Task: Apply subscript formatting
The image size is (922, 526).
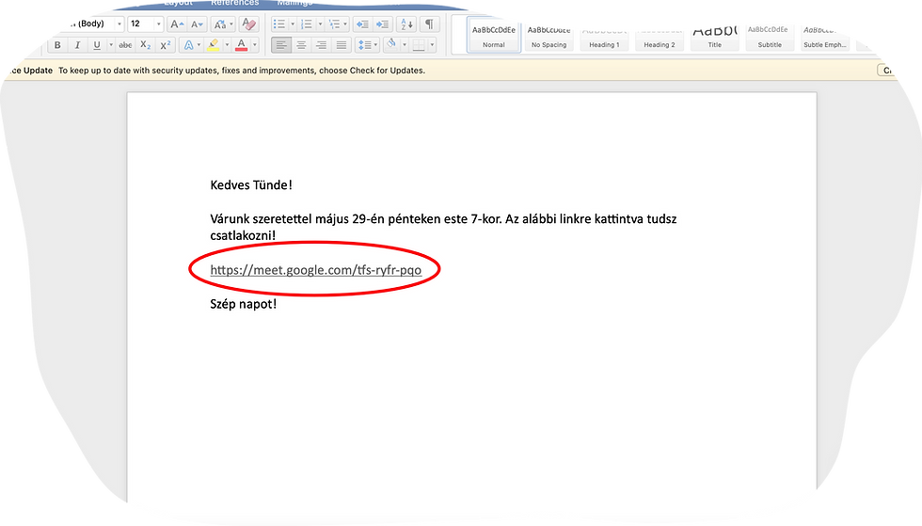Action: 145,45
